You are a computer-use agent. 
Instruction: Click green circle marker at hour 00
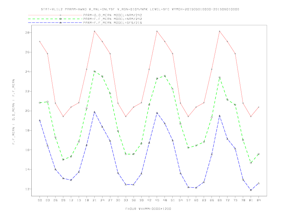click(x=40, y=103)
